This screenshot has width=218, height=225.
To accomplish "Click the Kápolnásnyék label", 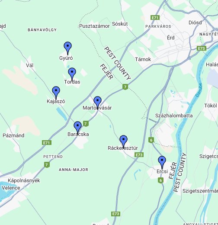I will [x=24, y=180].
